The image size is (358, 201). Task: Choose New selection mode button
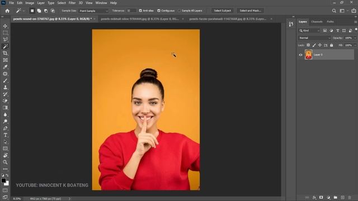coord(32,11)
